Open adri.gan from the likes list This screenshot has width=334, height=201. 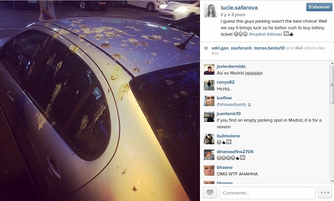point(220,48)
